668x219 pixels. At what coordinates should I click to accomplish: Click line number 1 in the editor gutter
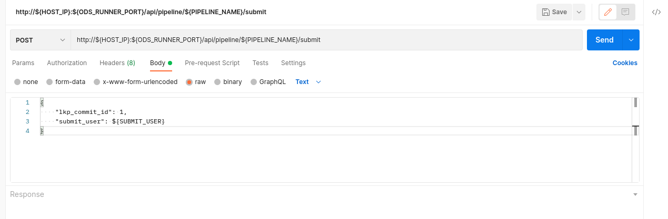click(27, 102)
